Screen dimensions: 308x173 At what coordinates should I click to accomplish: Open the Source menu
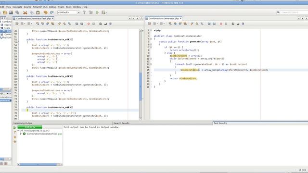coord(27,7)
